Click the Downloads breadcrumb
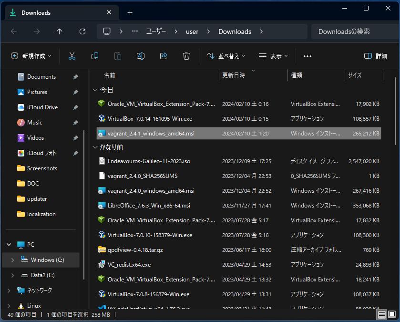The image size is (400, 322). pos(235,31)
